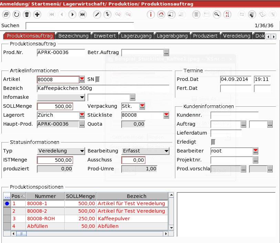
Task: Click browse button next to Infomaske text field
Action: coord(133,97)
